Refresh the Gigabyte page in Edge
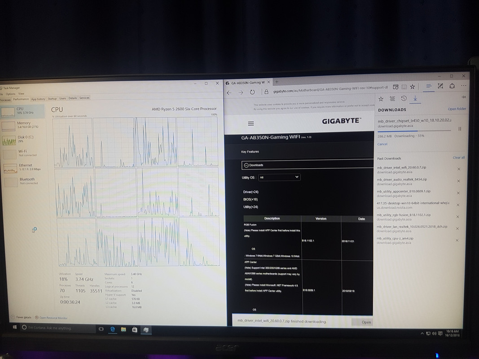 click(252, 92)
